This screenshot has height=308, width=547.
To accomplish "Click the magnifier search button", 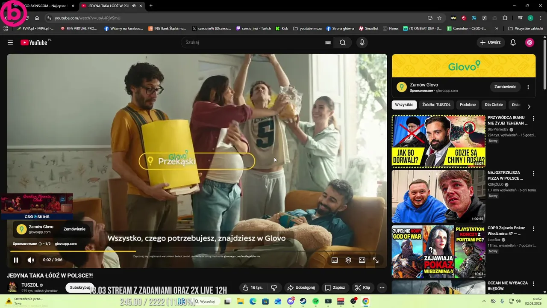I will 343,42.
